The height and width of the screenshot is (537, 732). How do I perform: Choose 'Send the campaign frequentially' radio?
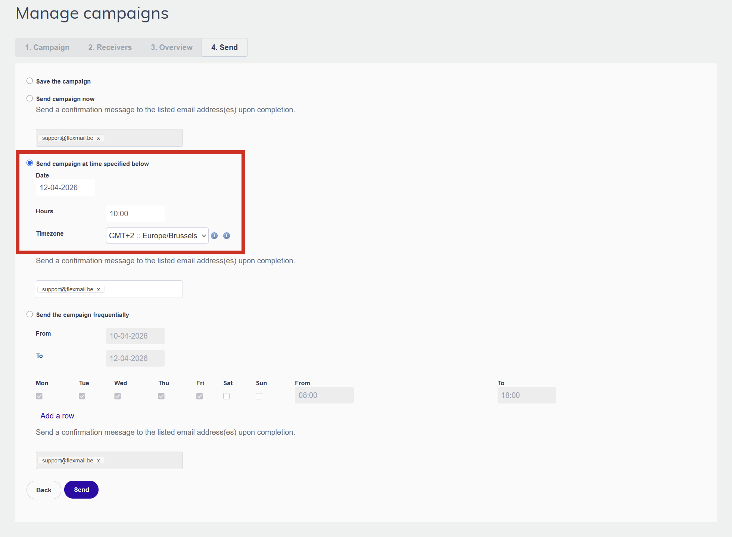coord(30,314)
